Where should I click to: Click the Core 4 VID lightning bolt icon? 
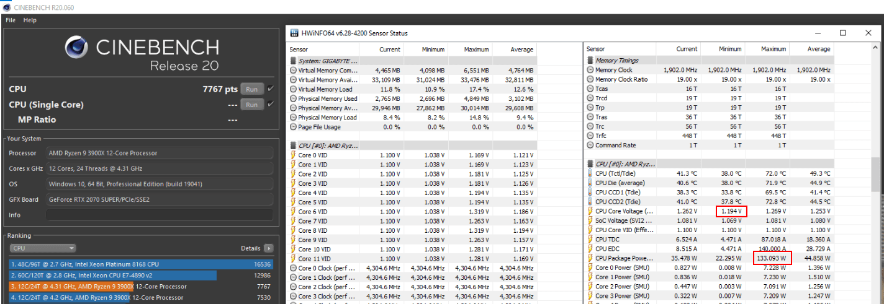(294, 193)
